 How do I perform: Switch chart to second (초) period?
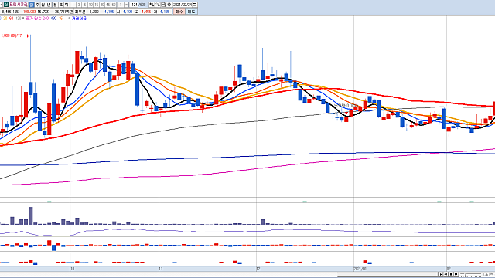pos(61,5)
